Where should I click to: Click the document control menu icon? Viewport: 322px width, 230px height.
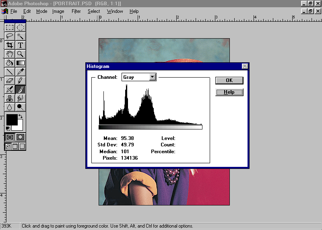pyautogui.click(x=5, y=11)
